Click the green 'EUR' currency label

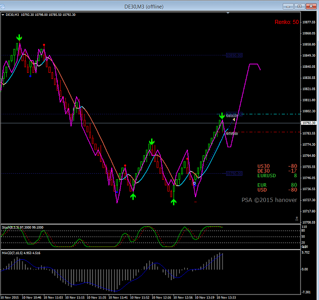tap(262, 185)
